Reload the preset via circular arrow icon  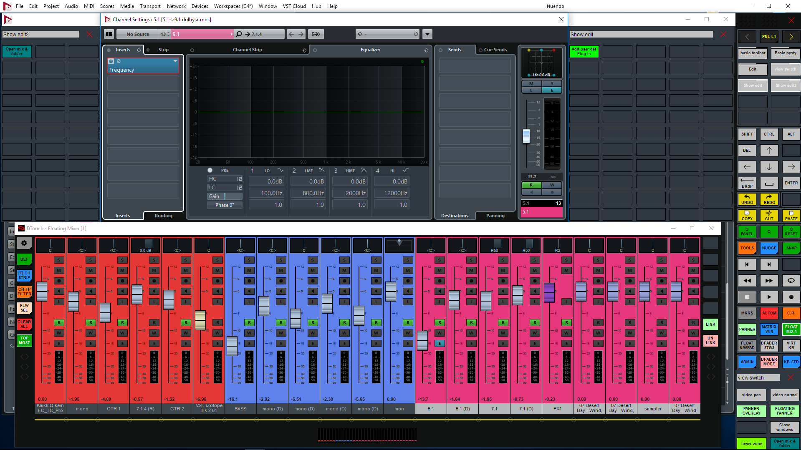416,34
